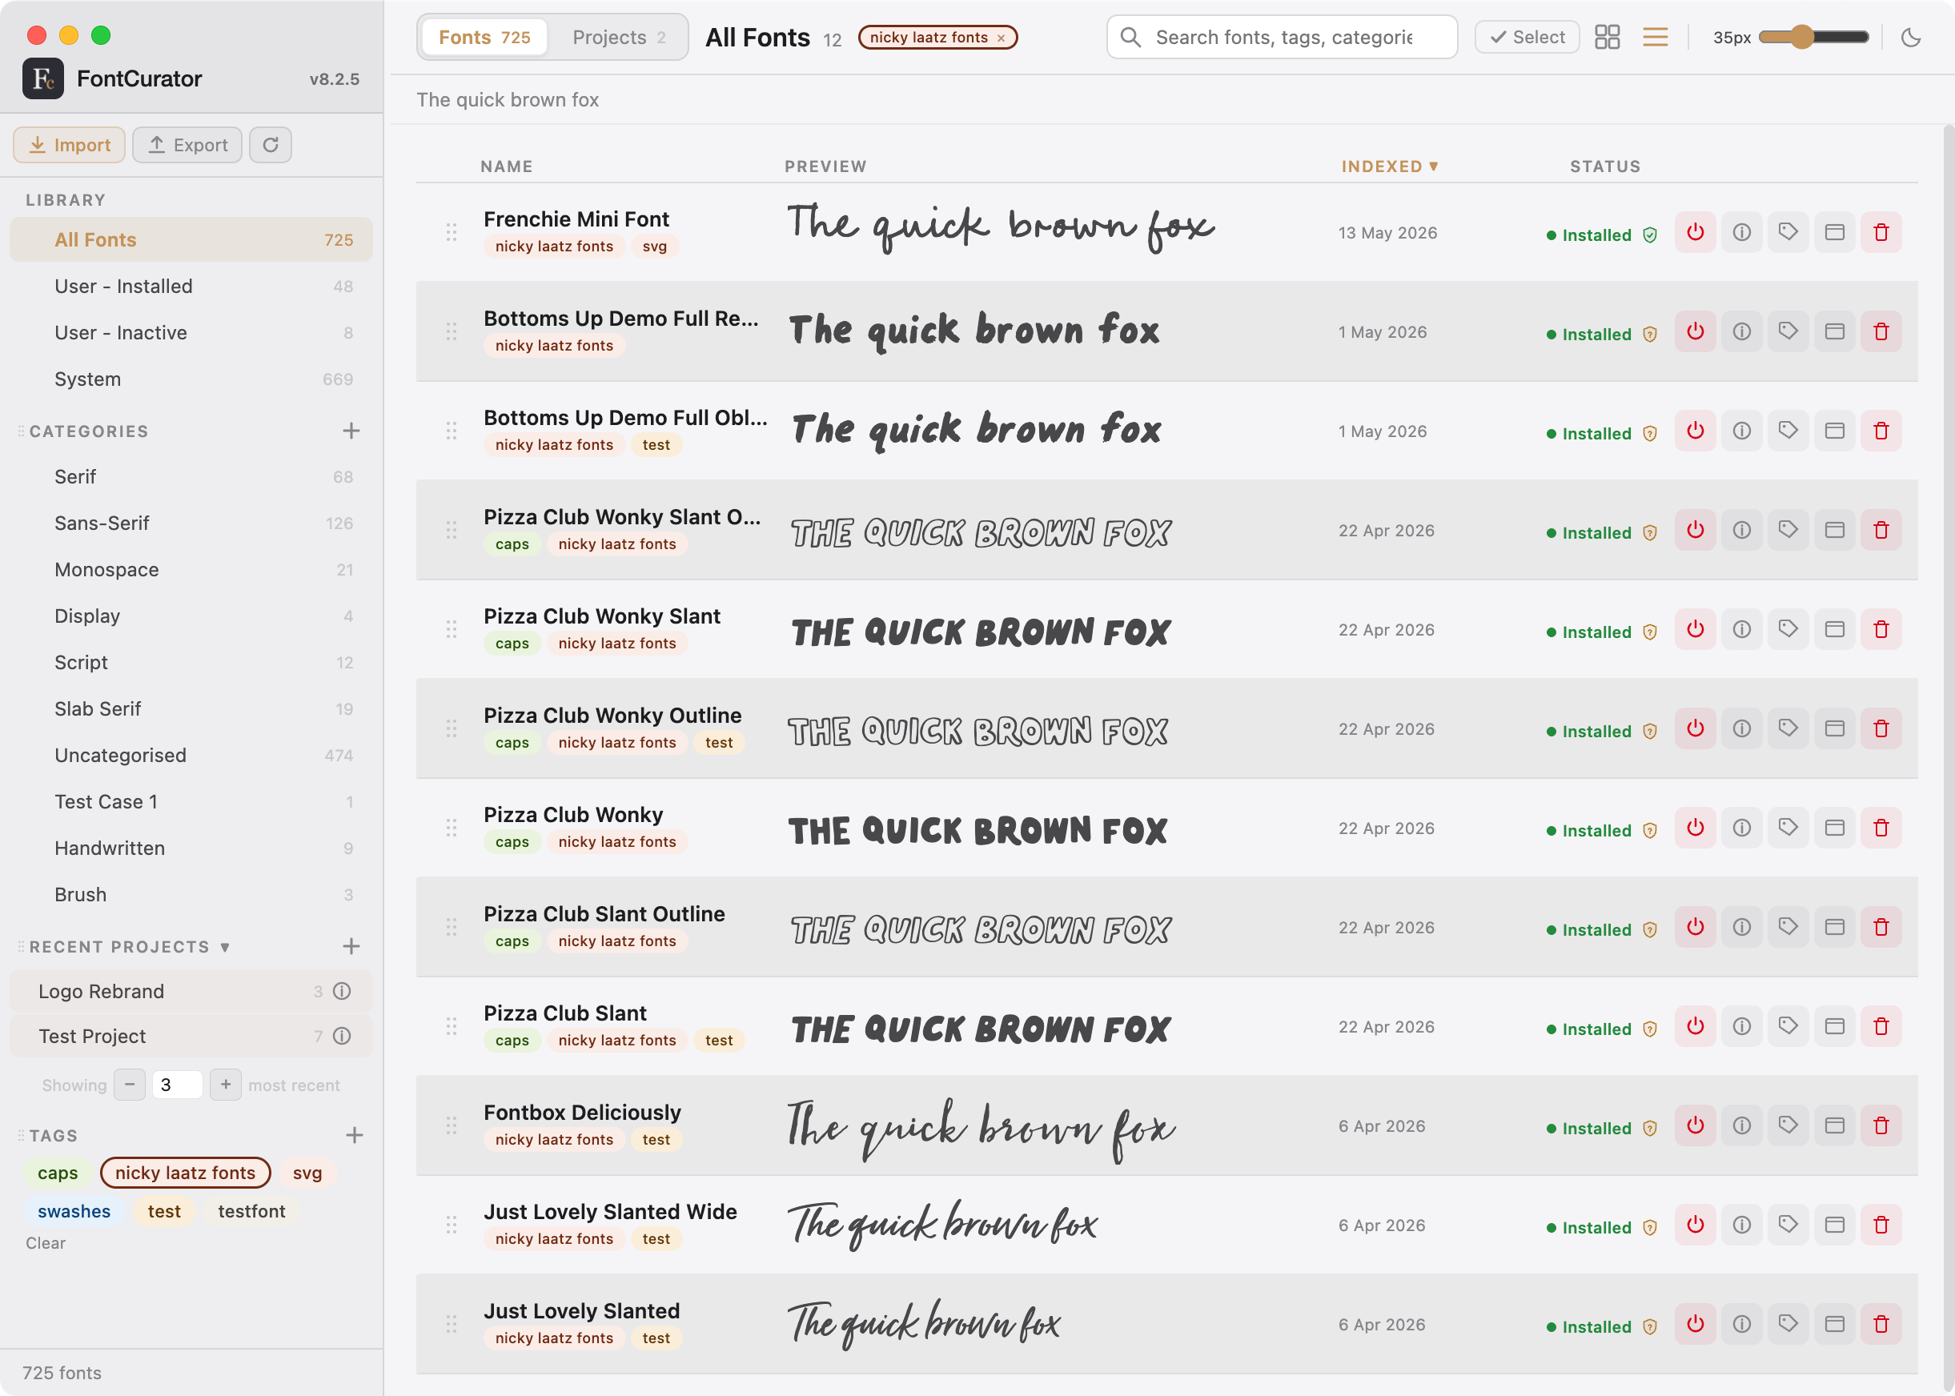Filter by swashes tag
1955x1396 pixels.
pyautogui.click(x=74, y=1212)
